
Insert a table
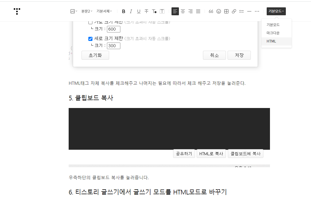226,11
